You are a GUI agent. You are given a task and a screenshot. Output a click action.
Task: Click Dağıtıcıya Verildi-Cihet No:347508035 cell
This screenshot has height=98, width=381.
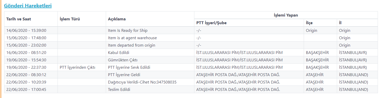coord(150,82)
